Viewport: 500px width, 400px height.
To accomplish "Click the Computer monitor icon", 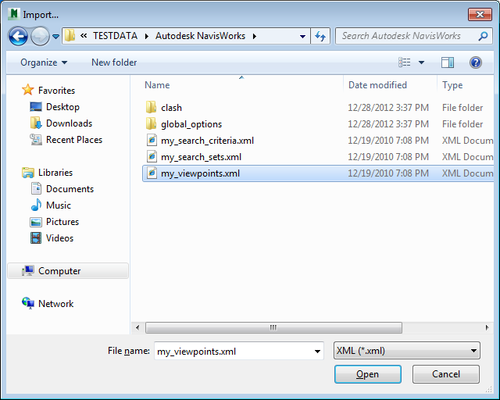I will (28, 271).
